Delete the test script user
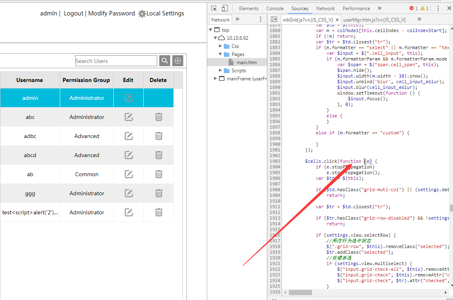 [158, 212]
